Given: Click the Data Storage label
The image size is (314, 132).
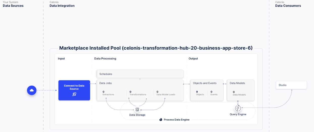Looking at the screenshot, I should [137, 115].
